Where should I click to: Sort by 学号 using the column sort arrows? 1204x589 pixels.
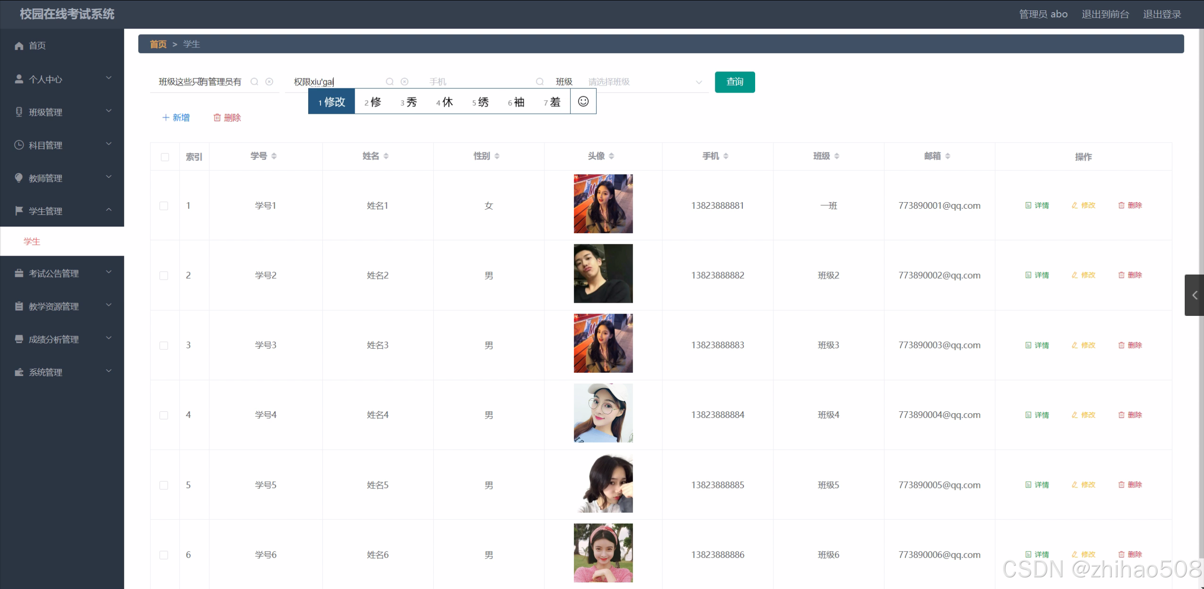[x=274, y=156]
